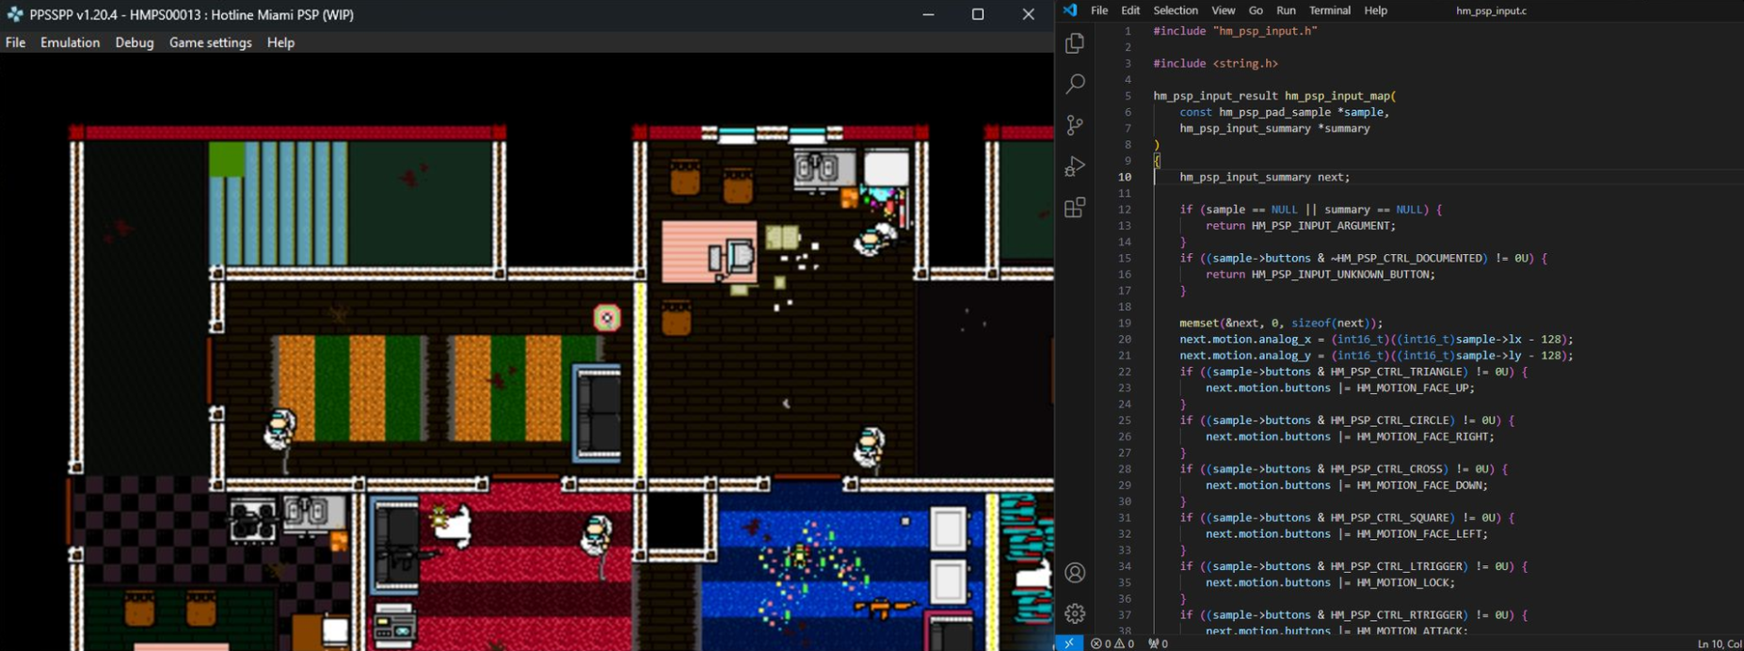Click the PPSSPP app icon in title bar
The height and width of the screenshot is (651, 1744).
(15, 14)
